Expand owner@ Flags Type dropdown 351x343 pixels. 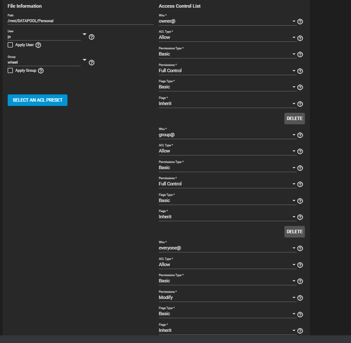[x=228, y=87]
